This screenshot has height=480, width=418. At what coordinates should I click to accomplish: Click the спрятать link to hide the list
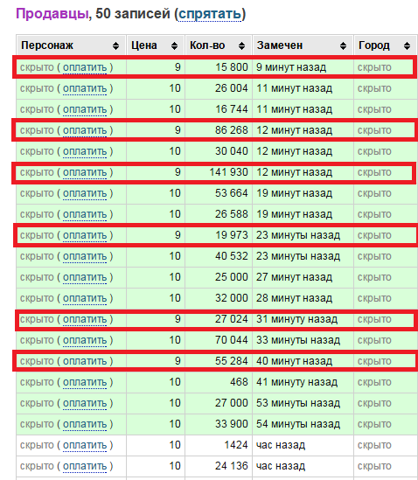coord(210,14)
